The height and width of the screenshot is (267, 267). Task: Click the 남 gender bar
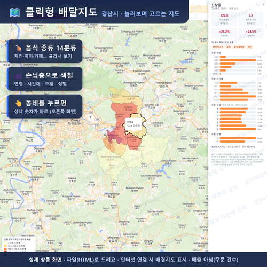pos(238,138)
